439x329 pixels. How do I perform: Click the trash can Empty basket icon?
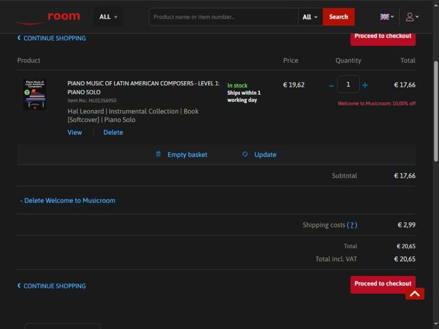pyautogui.click(x=159, y=154)
